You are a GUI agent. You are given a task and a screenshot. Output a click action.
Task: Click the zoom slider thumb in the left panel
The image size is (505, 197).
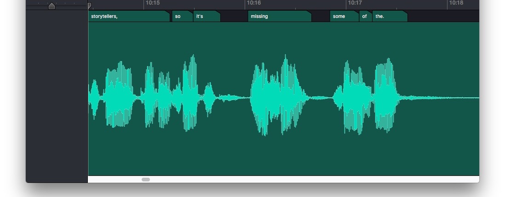[x=52, y=6]
